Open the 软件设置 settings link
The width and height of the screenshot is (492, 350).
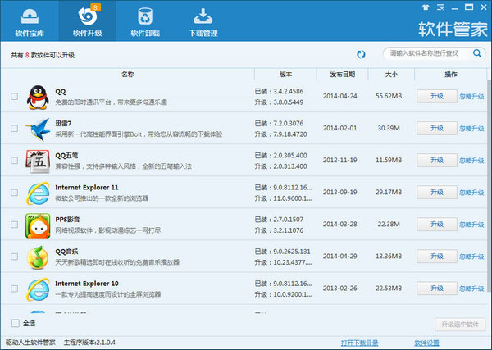[x=426, y=343]
